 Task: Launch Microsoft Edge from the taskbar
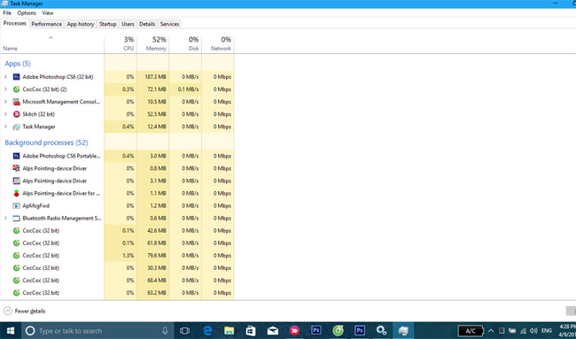coord(207,331)
